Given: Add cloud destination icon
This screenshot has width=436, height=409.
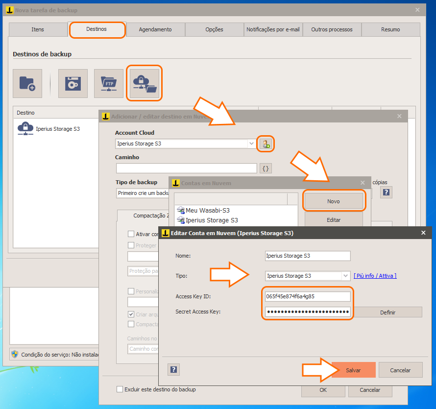Looking at the screenshot, I should [145, 83].
